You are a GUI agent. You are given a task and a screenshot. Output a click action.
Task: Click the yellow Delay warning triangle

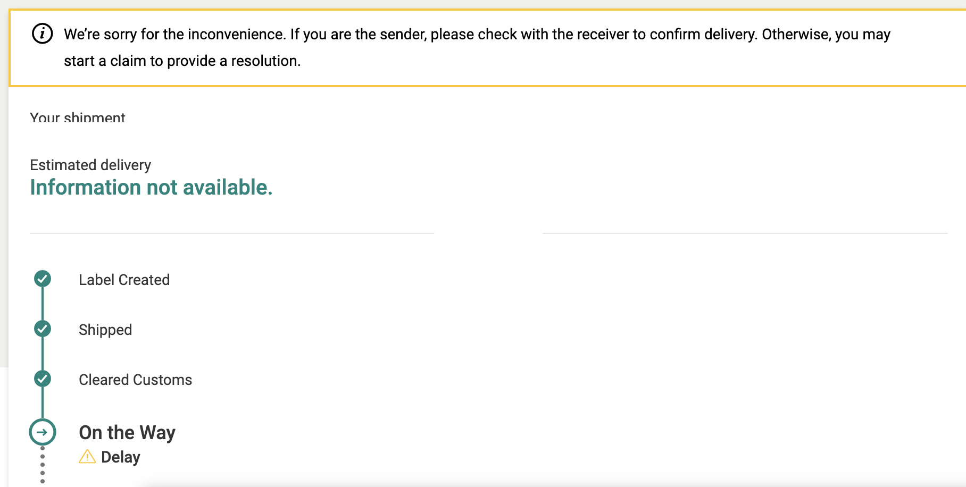87,457
